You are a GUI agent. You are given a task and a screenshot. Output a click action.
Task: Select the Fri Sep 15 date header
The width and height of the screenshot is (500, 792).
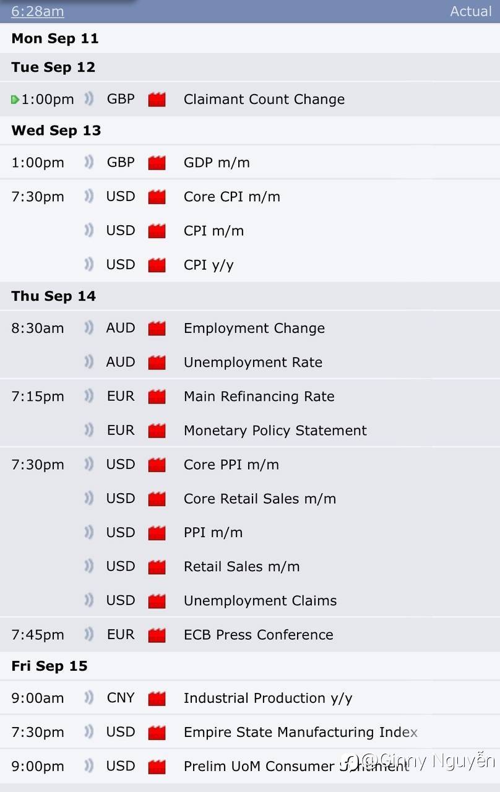50,666
